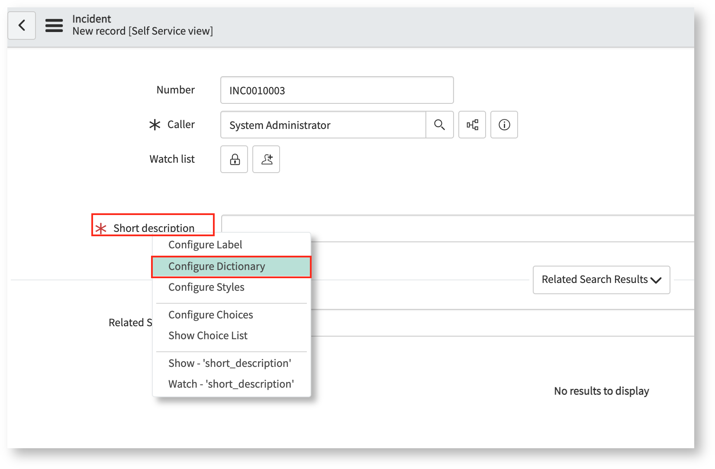Click inside the Number field INC0010003

tap(337, 90)
